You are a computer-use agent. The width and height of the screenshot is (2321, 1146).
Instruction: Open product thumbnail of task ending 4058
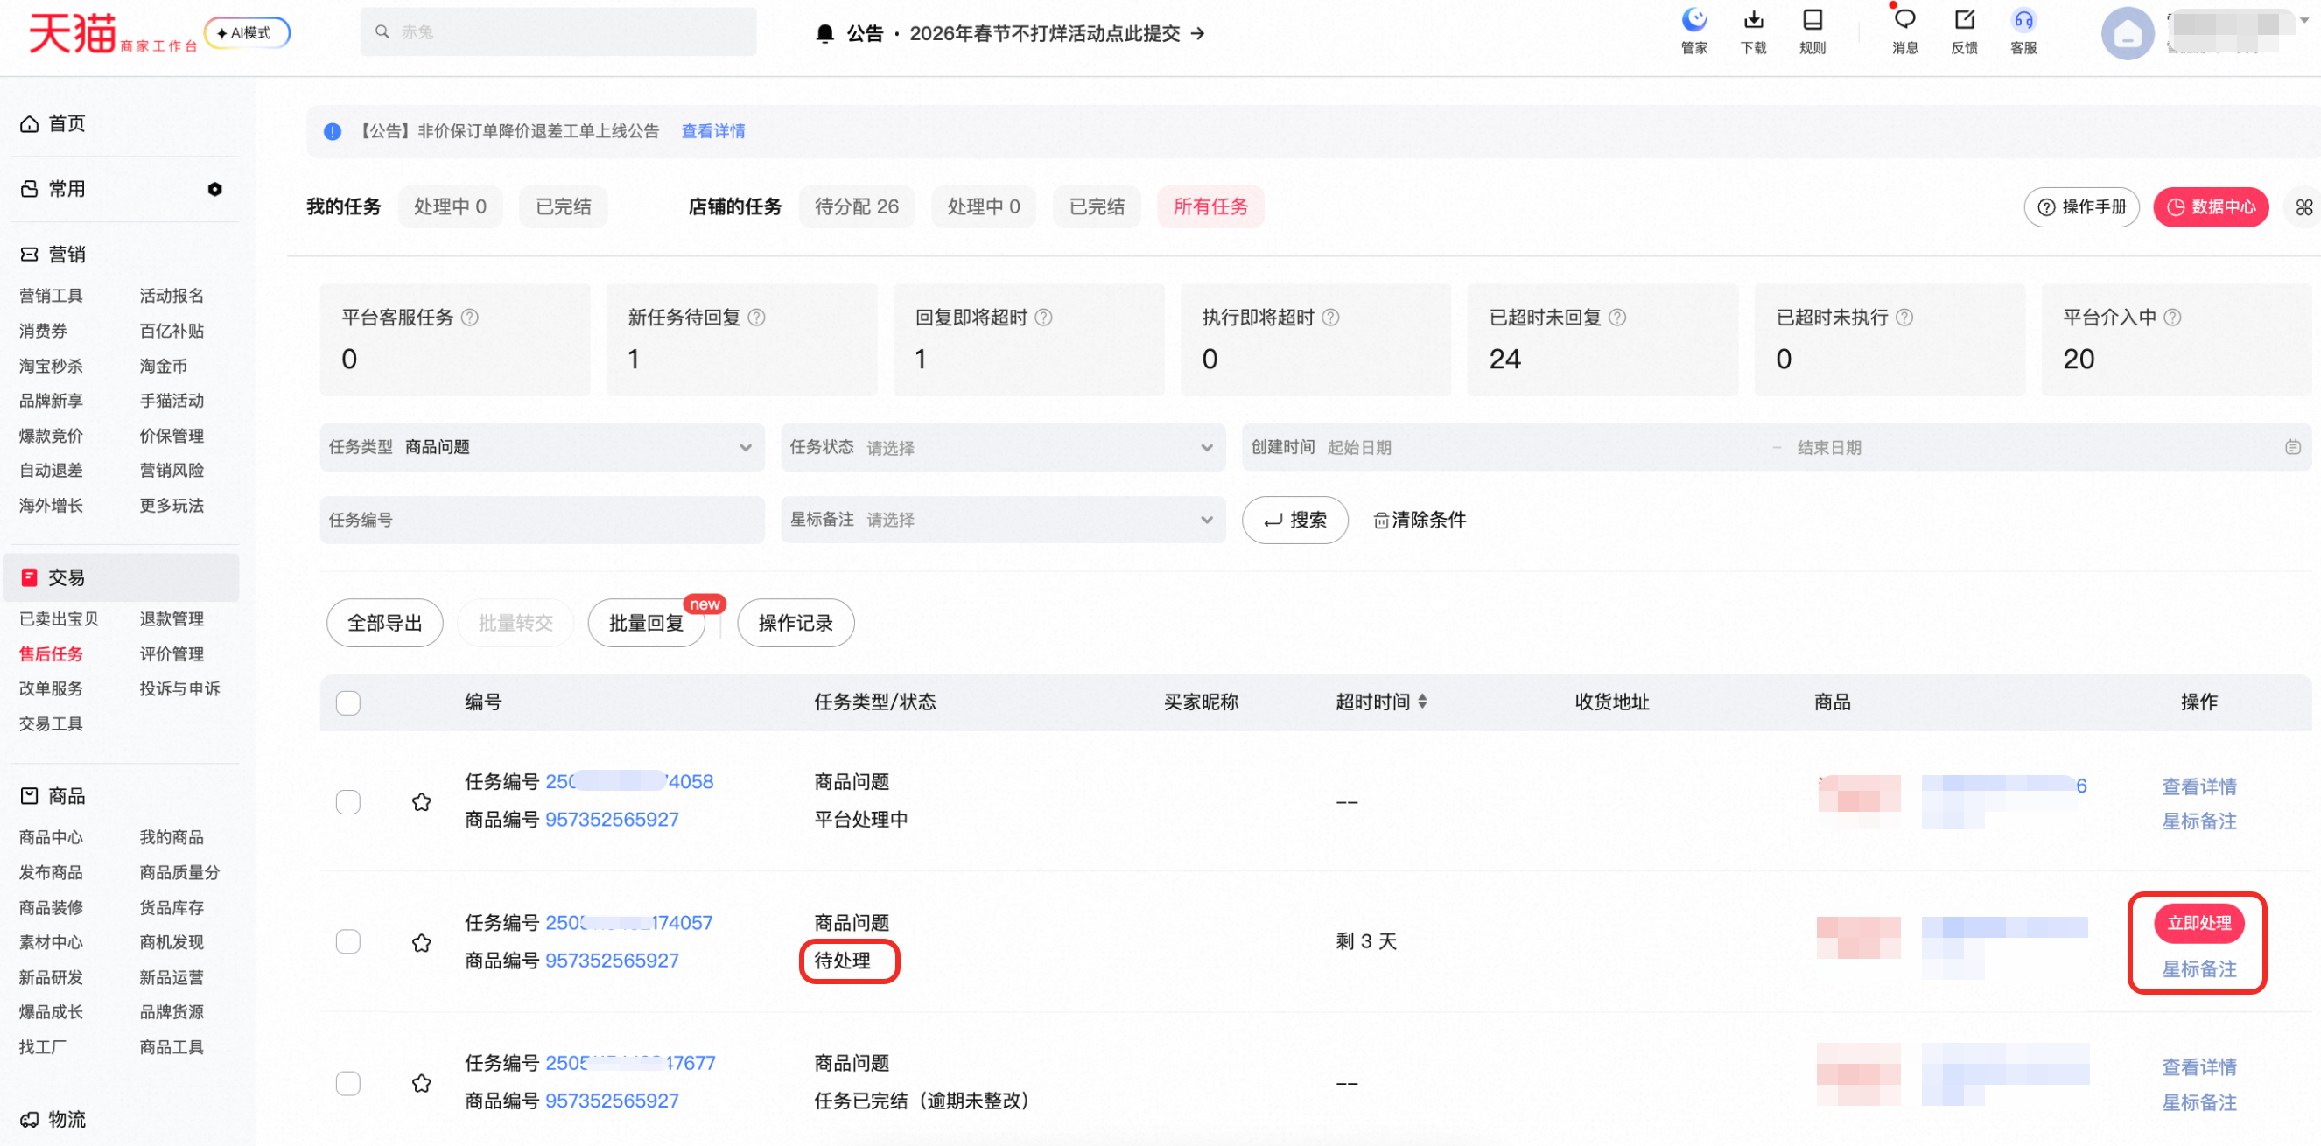1859,801
